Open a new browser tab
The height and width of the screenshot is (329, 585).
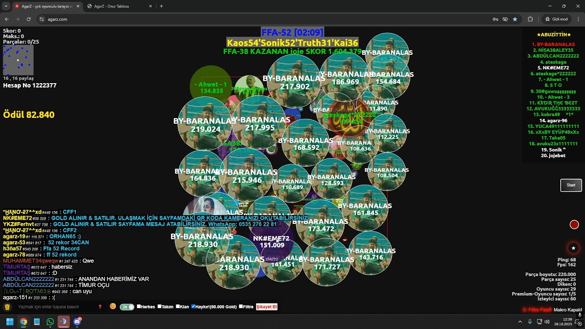coord(161,6)
